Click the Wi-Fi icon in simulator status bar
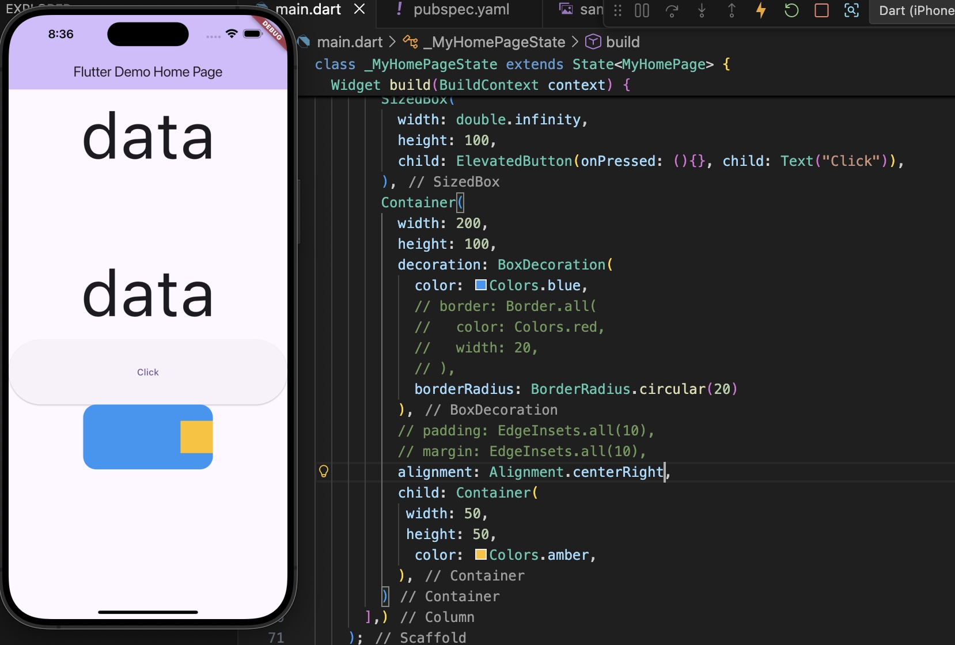 tap(232, 34)
